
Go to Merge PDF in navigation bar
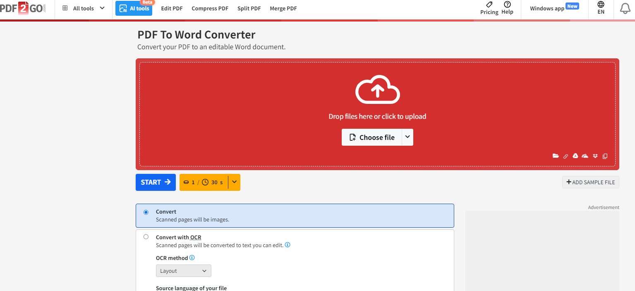click(x=283, y=8)
